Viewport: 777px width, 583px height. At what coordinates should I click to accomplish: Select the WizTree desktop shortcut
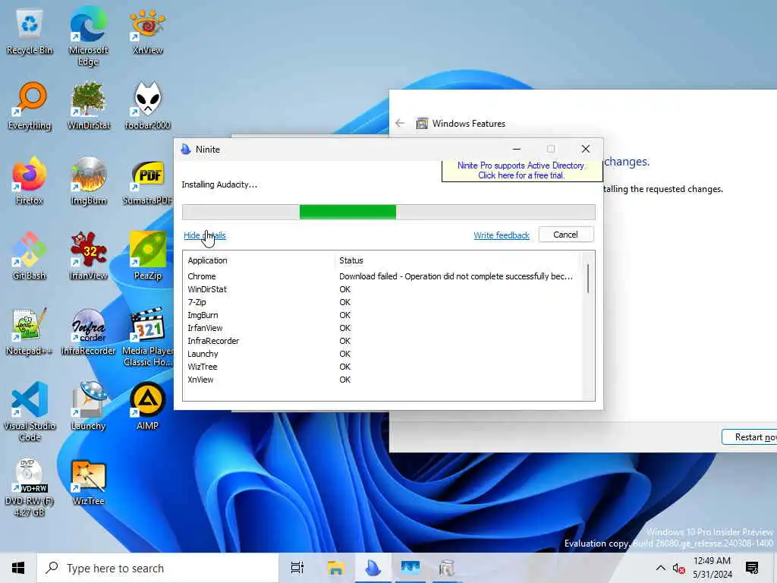point(88,483)
